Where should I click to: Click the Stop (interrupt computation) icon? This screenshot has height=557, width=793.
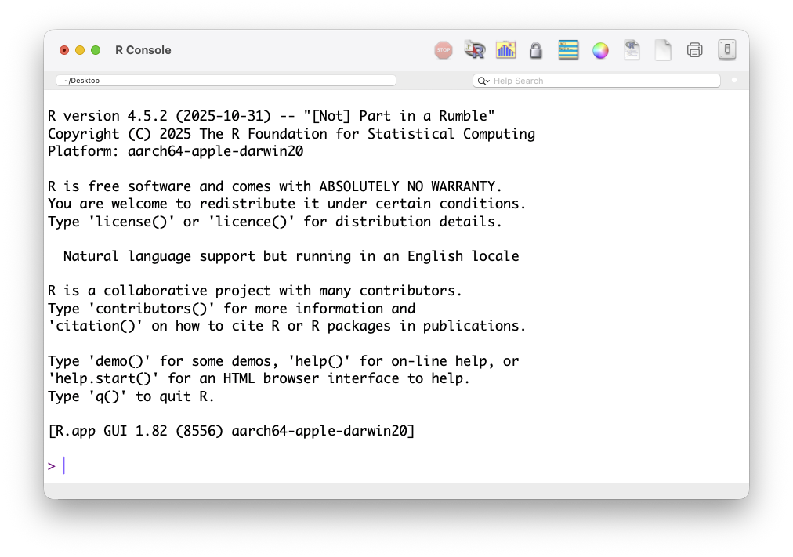pyautogui.click(x=444, y=50)
